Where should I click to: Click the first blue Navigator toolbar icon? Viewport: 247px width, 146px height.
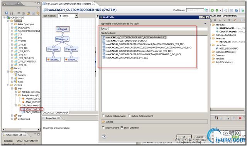pos(7,13)
